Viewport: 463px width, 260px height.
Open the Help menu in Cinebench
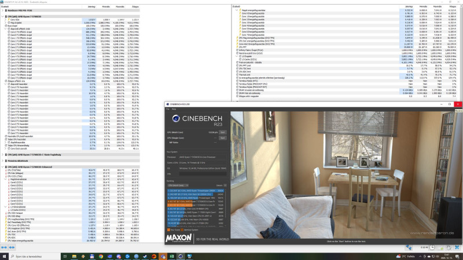pos(174,109)
